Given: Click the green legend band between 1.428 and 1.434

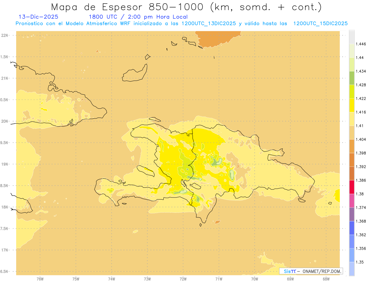Looking at the screenshot, I should [x=352, y=78].
